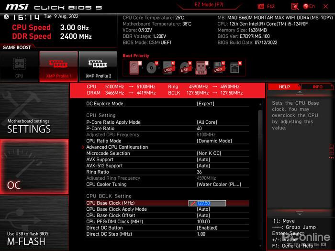Open the BIOS search magnifier icon
This screenshot has width=335, height=251.
tap(295, 6)
